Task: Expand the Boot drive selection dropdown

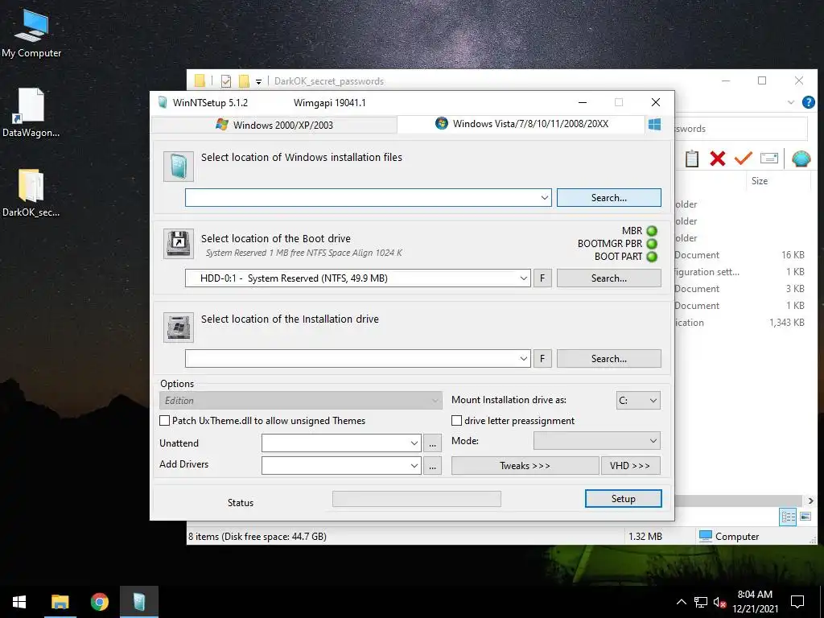Action: (x=523, y=278)
